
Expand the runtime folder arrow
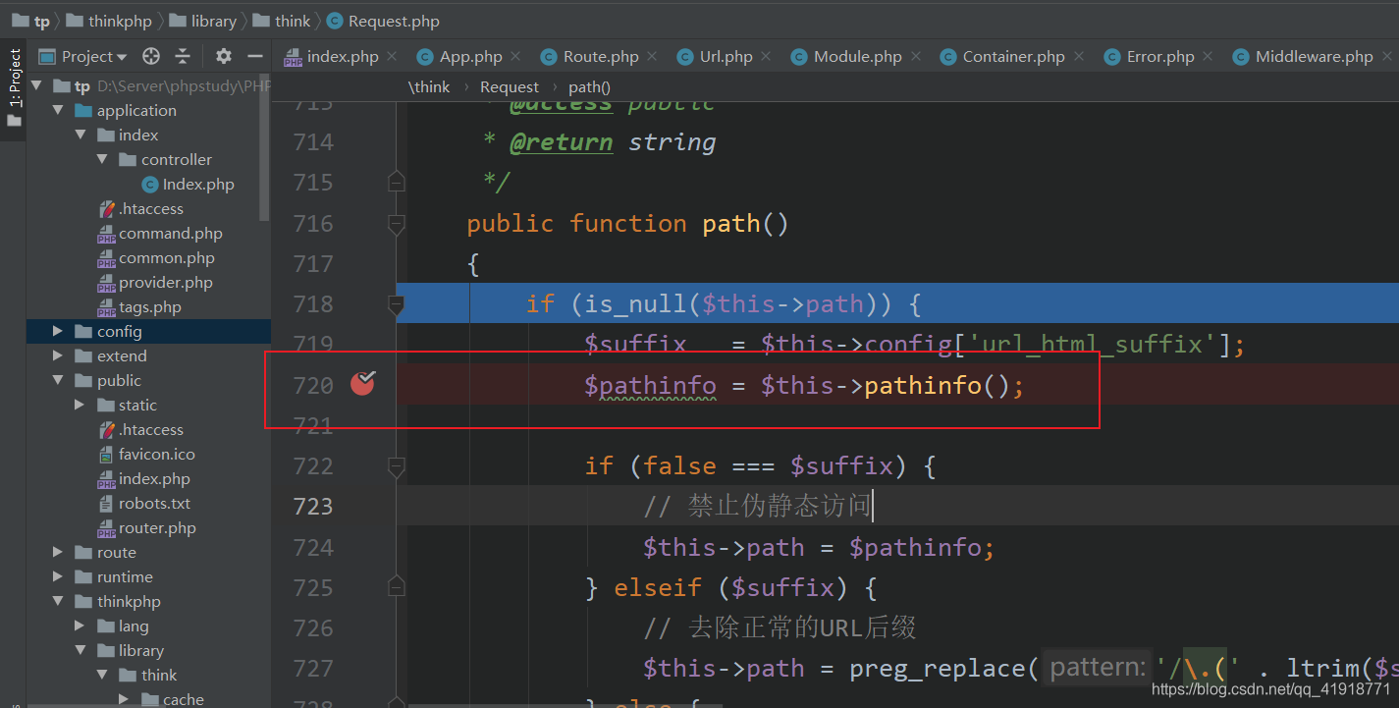[58, 576]
